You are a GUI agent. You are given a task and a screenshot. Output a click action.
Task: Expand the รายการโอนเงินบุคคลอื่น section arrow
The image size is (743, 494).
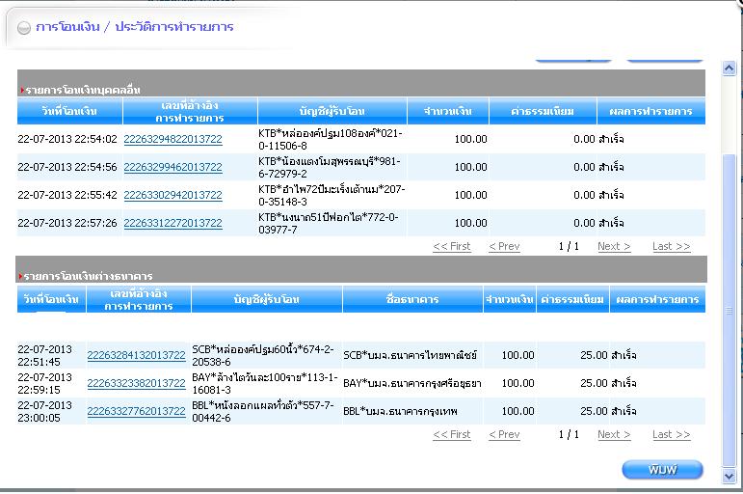[21, 90]
